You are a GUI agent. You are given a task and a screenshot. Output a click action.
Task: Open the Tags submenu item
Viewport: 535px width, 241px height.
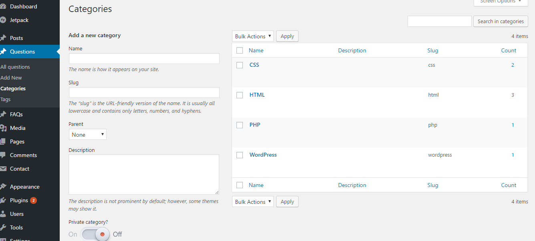6,99
